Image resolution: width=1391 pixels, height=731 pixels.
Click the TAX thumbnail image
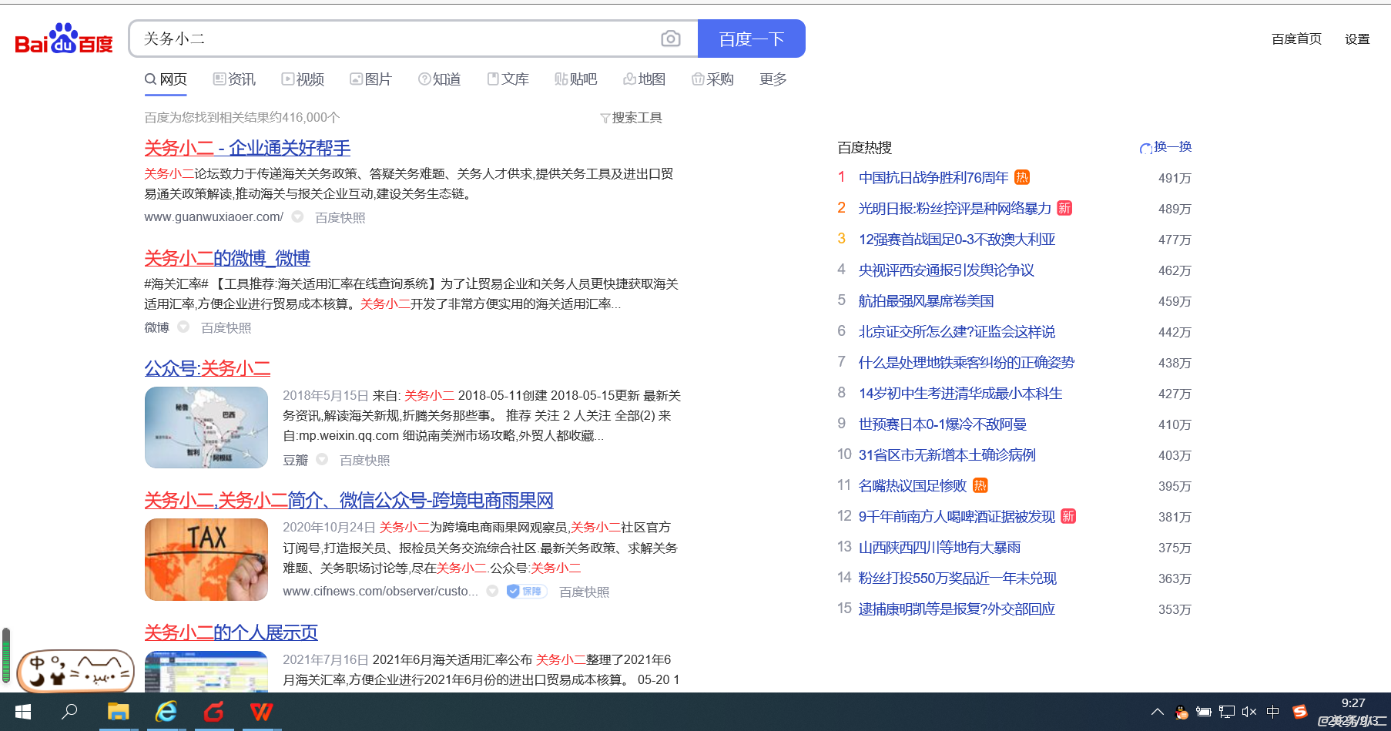coord(206,560)
